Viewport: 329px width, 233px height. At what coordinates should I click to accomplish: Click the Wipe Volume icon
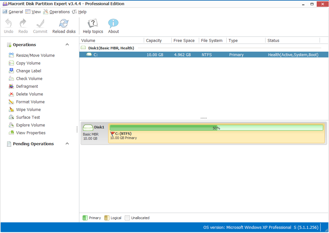point(11,109)
